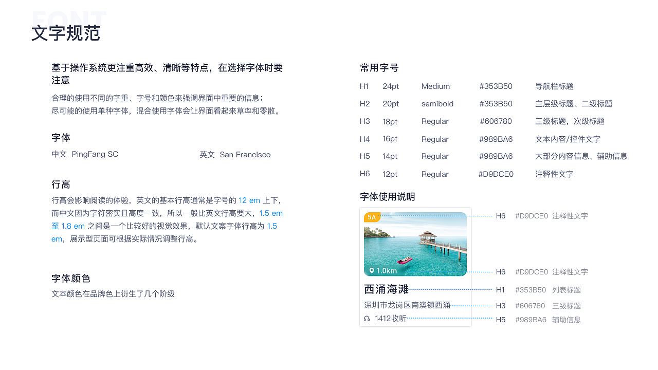Click the headphone icon next to 1412收听
The image size is (658, 370).
coord(366,318)
